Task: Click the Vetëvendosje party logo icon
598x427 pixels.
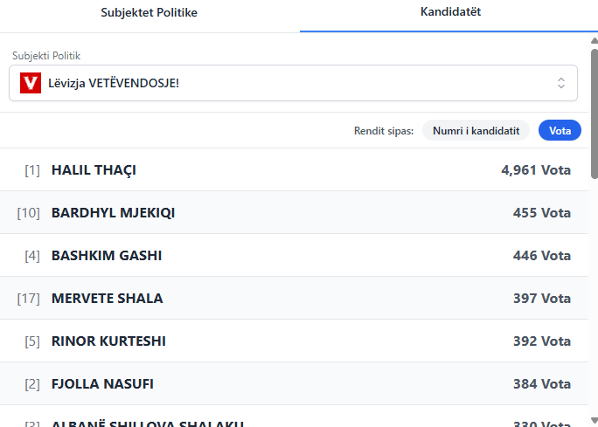Action: pyautogui.click(x=31, y=83)
